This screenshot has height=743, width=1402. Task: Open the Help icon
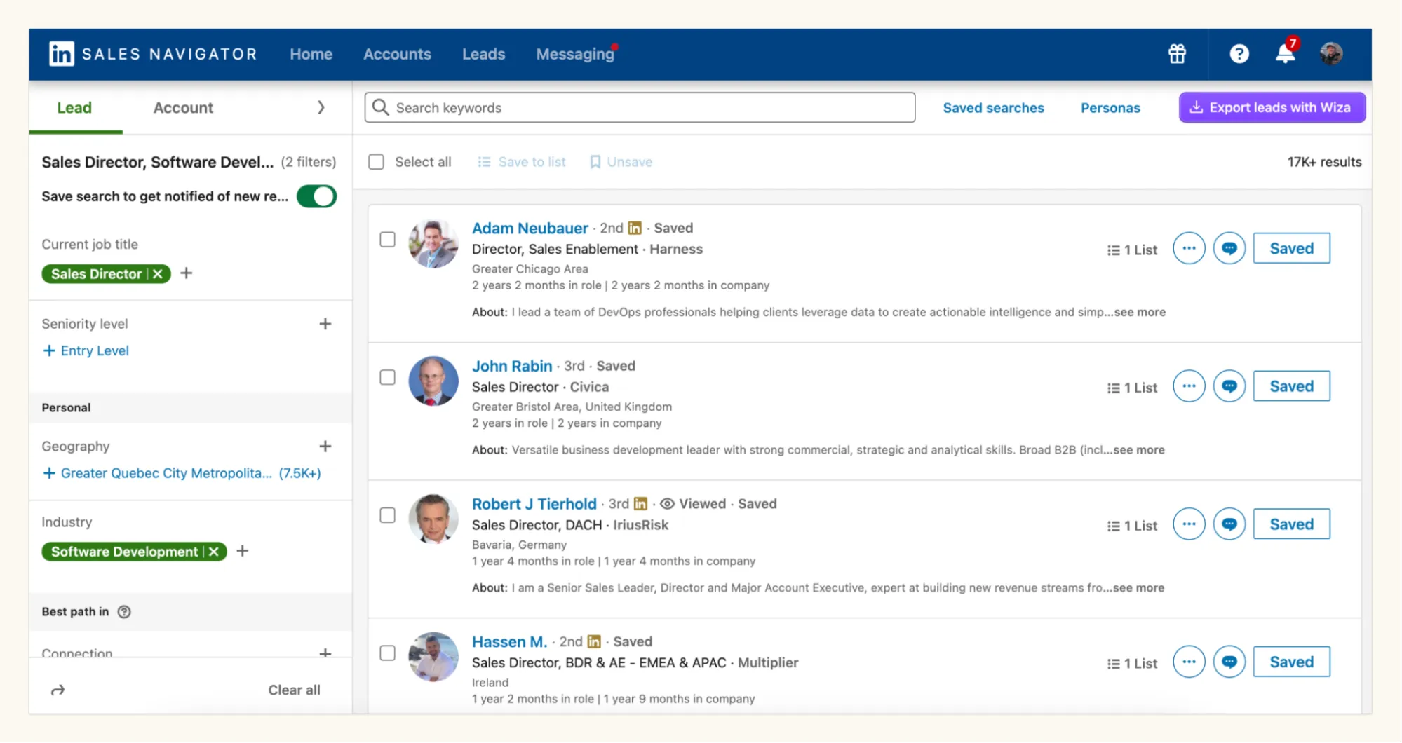[x=1239, y=54]
